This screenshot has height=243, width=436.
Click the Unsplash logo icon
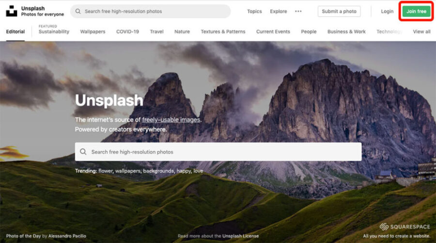tap(12, 11)
